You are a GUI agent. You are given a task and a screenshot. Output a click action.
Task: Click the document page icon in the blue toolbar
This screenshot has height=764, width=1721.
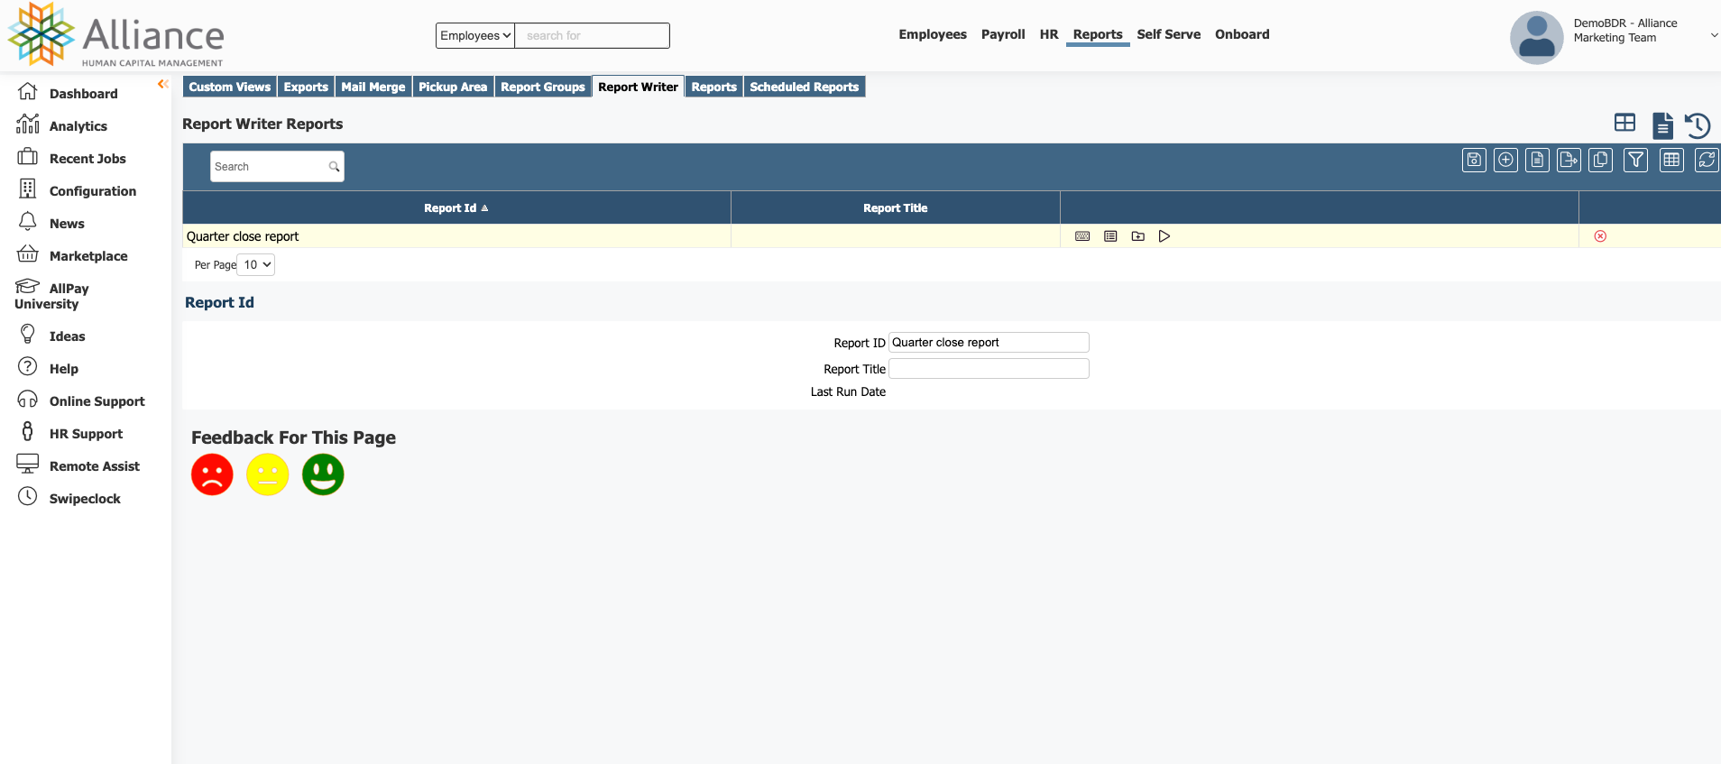[x=1537, y=161]
